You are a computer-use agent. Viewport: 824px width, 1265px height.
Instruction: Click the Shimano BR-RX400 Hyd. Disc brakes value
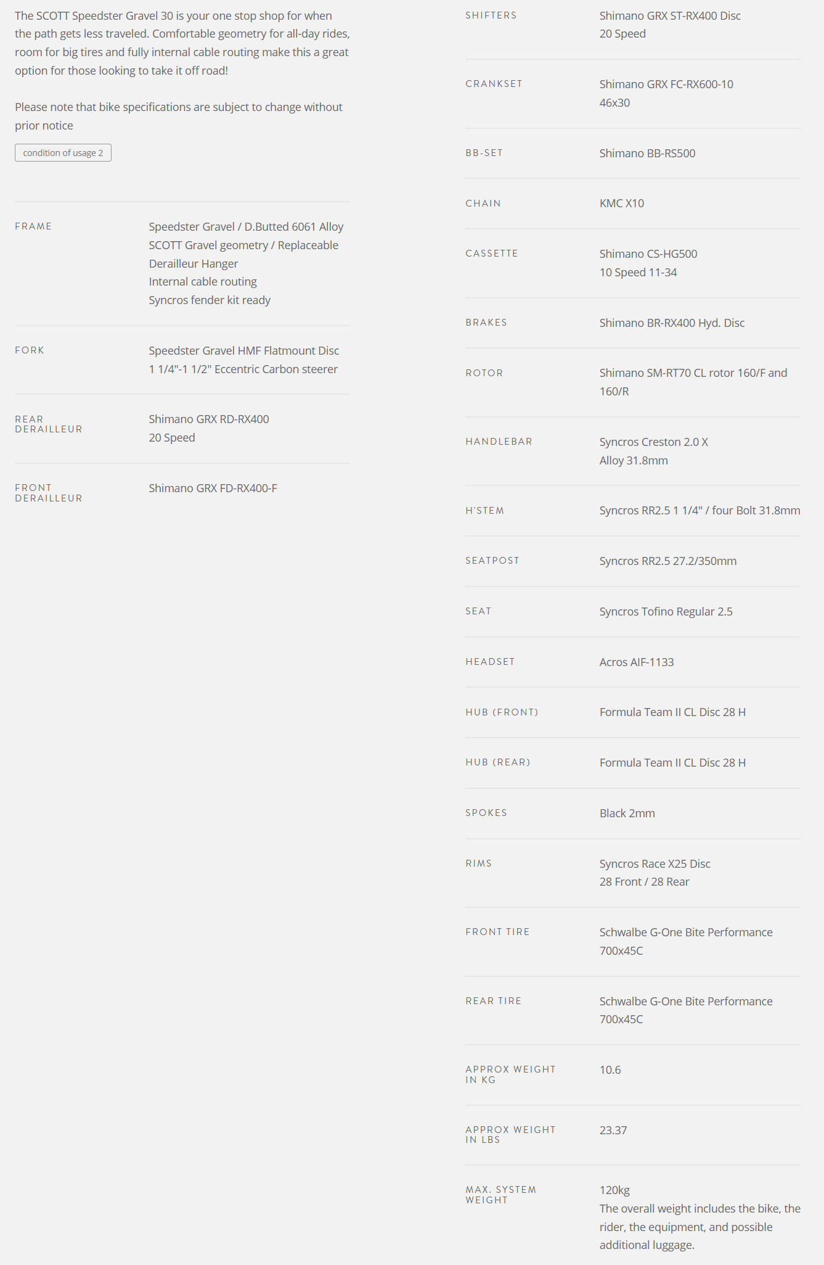point(671,323)
